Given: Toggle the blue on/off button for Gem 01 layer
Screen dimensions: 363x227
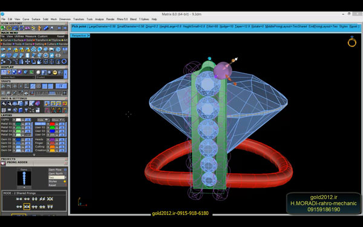Looking at the screenshot, I should (x=28, y=139).
